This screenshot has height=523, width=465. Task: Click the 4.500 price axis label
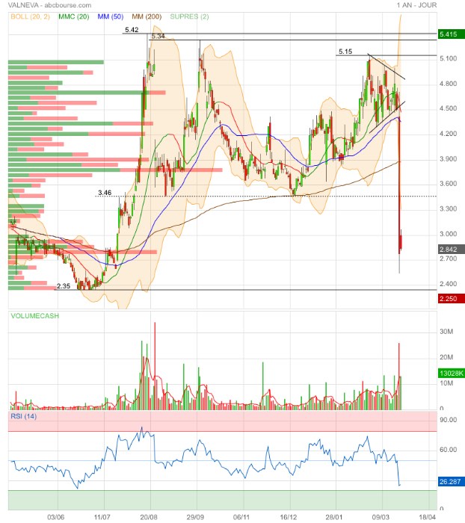click(449, 108)
